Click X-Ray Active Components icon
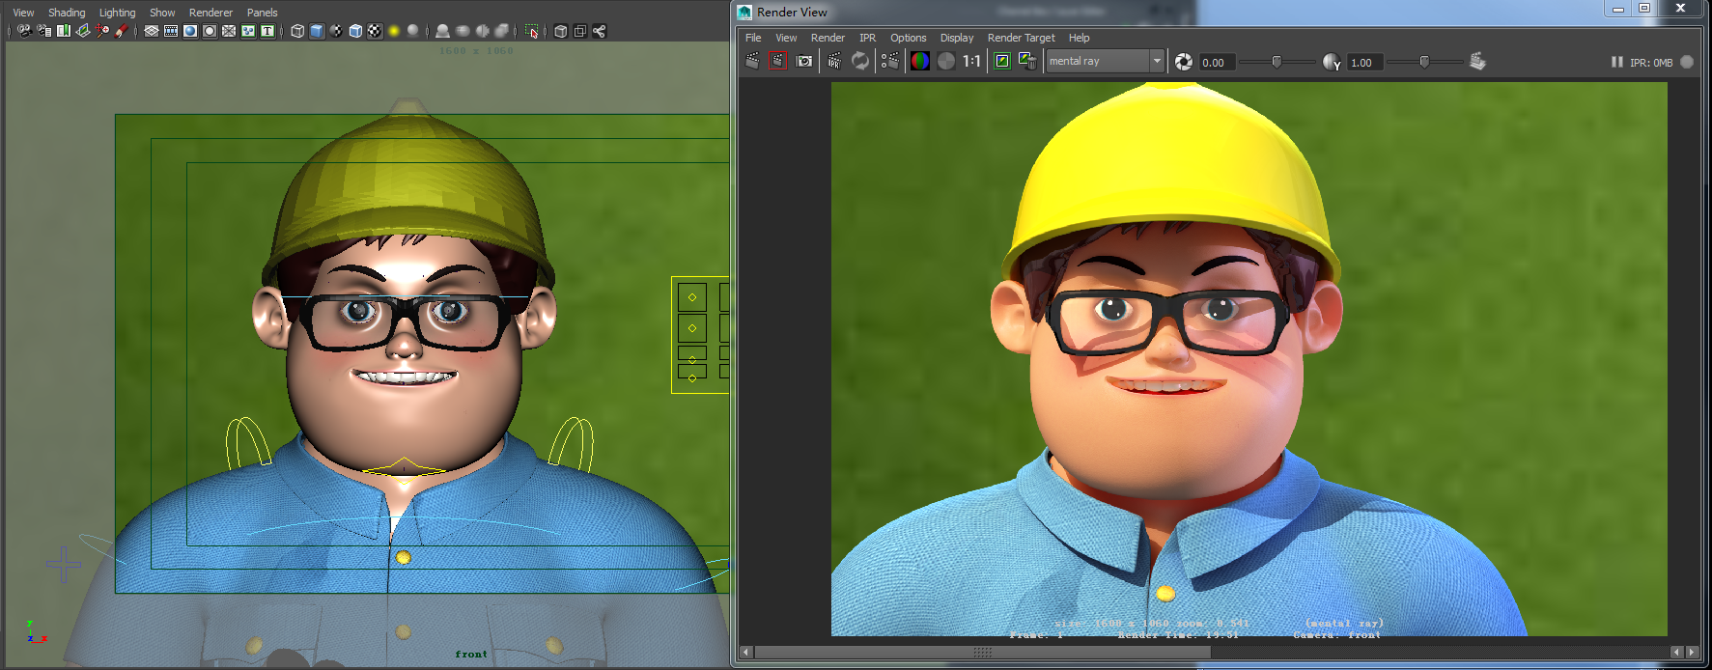Viewport: 1712px width, 670px height. coord(579,31)
